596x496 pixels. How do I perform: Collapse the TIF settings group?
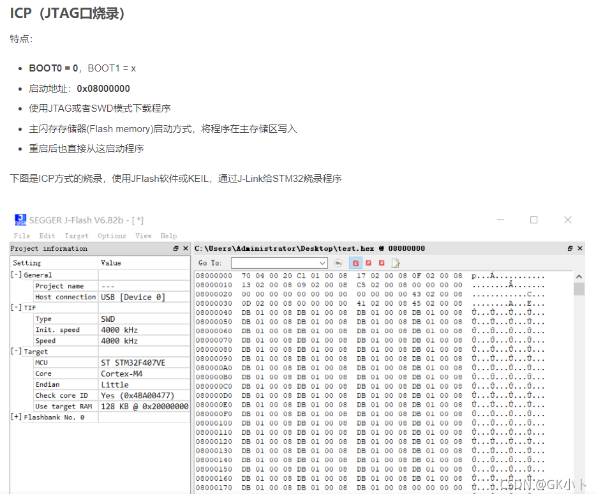[16, 308]
